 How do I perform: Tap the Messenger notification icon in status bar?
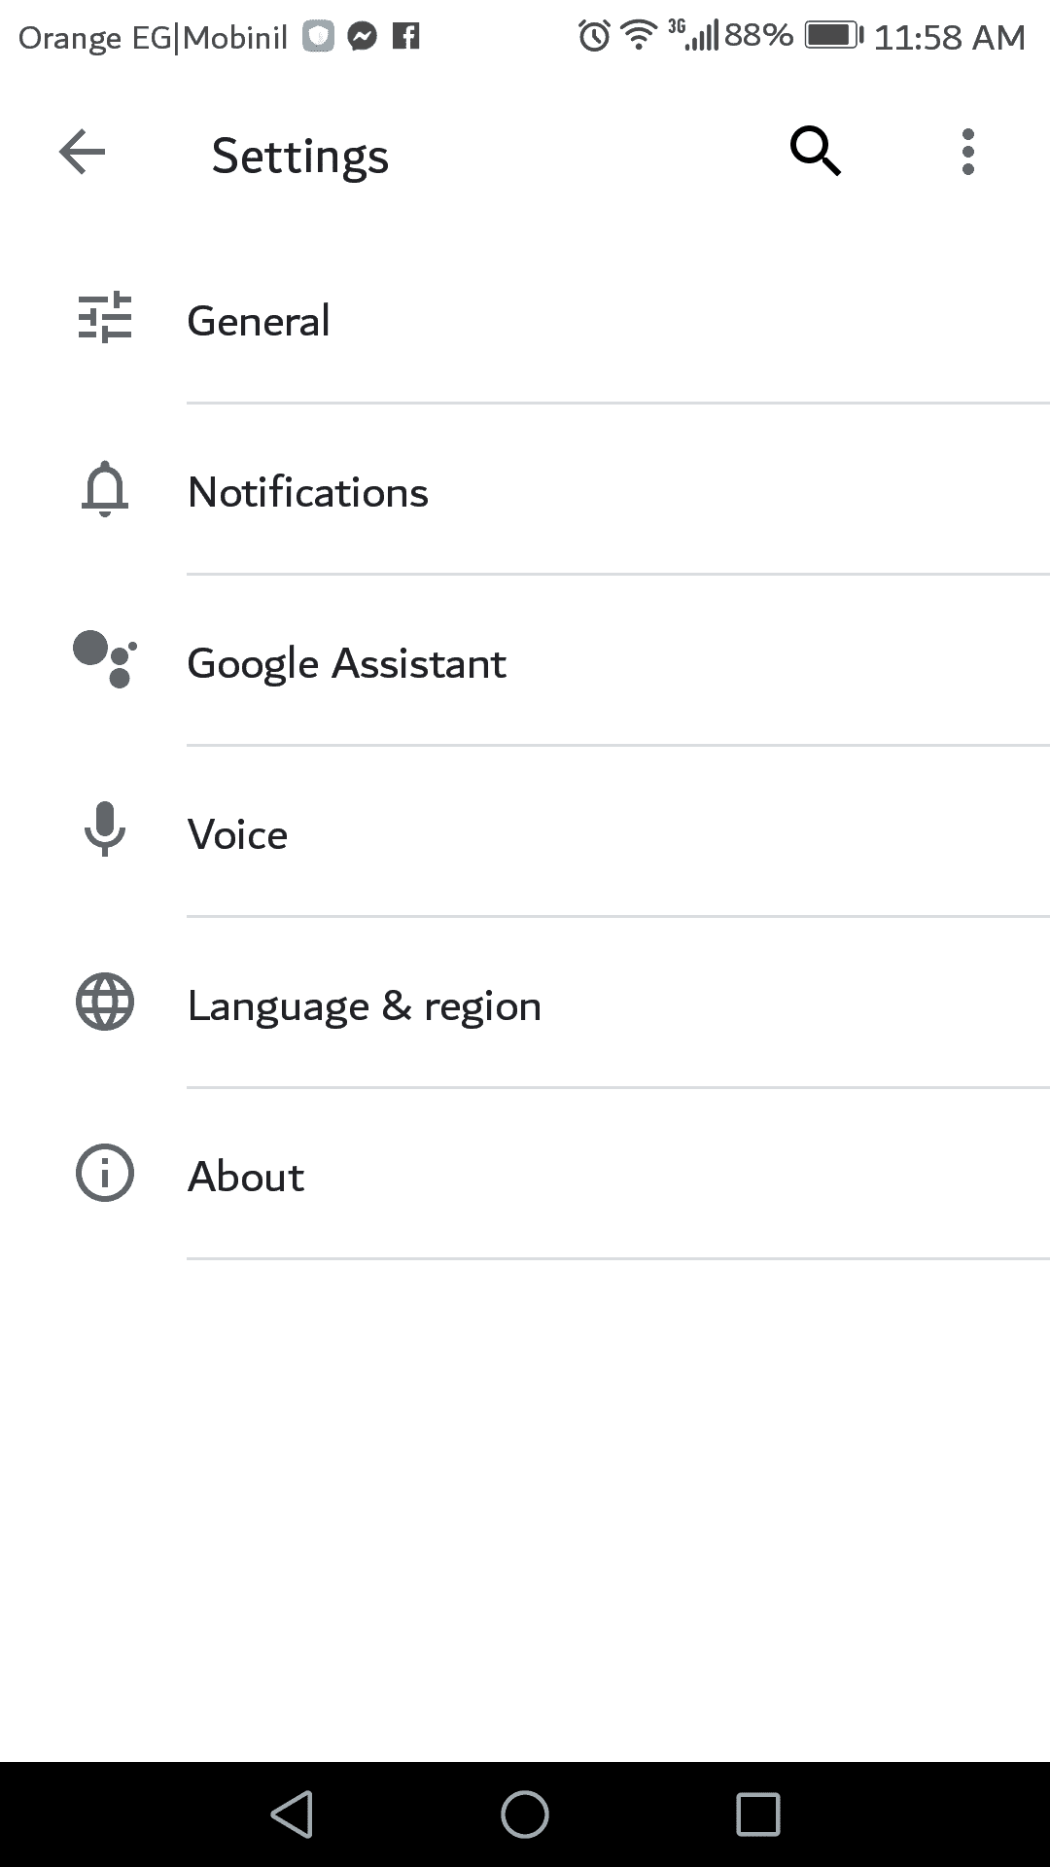(x=363, y=37)
